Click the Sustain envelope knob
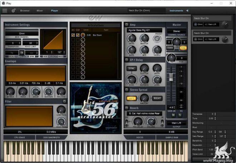 pyautogui.click(x=49, y=91)
